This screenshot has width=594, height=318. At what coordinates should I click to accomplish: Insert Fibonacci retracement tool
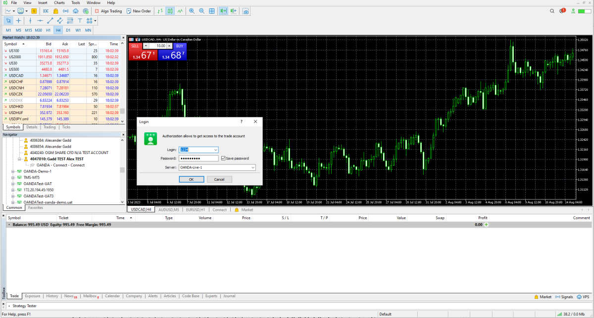click(x=70, y=21)
